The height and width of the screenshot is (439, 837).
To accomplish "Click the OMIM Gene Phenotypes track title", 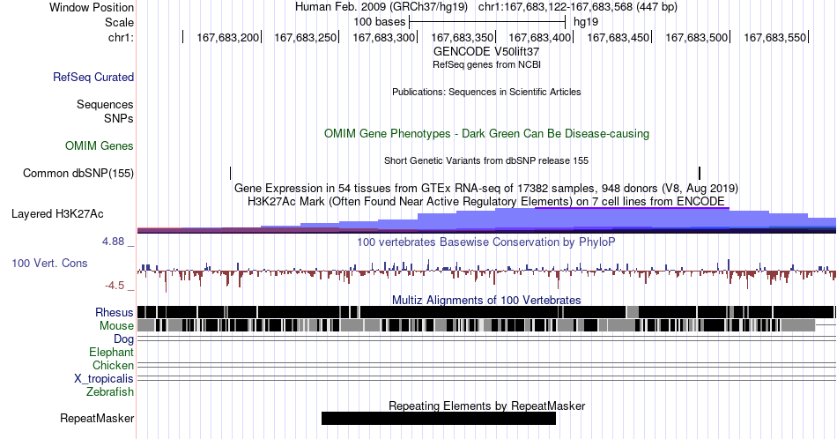I will click(486, 133).
